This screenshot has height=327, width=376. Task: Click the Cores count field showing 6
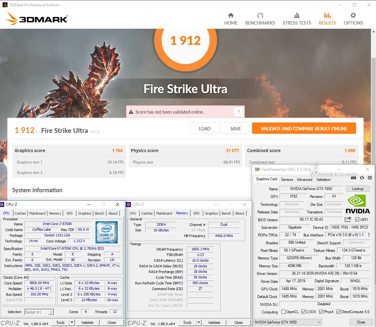pos(86,312)
